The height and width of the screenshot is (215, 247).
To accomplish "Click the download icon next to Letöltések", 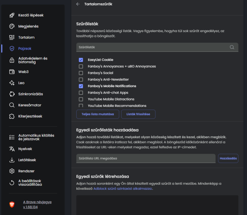I will (12, 160).
